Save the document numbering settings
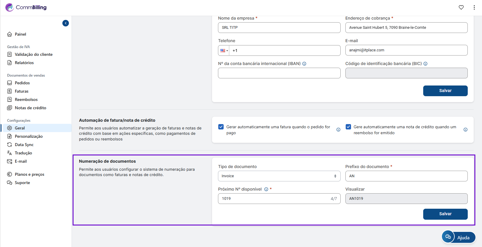This screenshot has height=247, width=482. click(x=445, y=214)
